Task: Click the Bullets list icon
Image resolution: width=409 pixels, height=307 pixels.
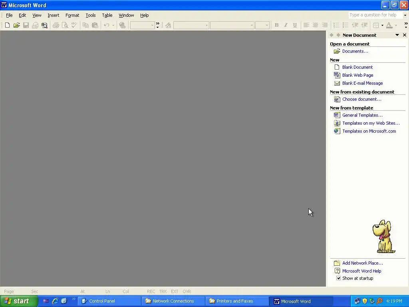Action: point(345,25)
